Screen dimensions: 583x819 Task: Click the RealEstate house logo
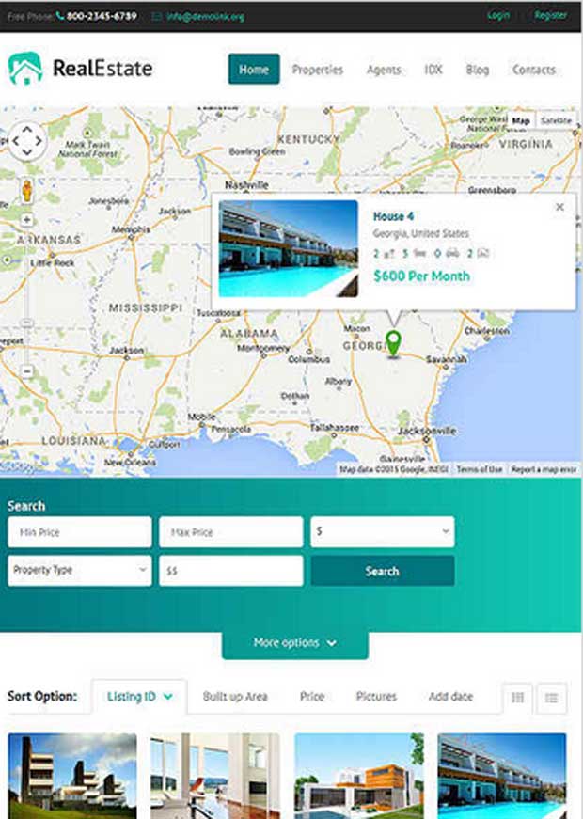[25, 69]
